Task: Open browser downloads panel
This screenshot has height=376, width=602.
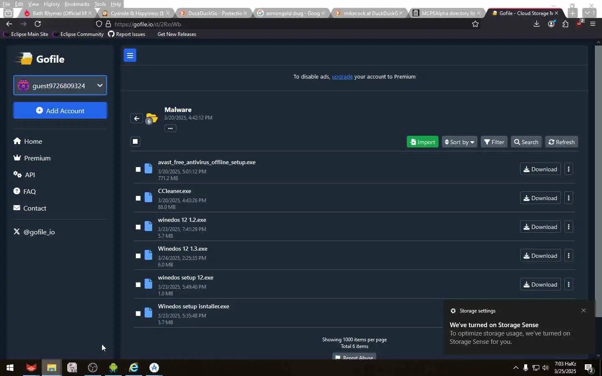Action: tap(537, 24)
